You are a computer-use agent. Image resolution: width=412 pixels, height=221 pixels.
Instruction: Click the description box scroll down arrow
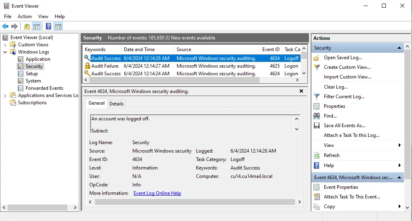(297, 129)
